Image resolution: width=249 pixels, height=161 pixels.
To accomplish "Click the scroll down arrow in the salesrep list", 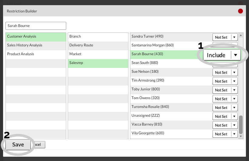I will tap(241, 136).
